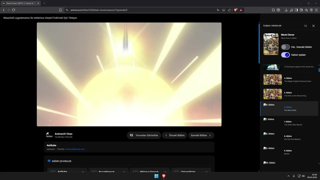Close the Black Clover browser tab
Viewport: 320px width, 180px height.
pos(38,3)
